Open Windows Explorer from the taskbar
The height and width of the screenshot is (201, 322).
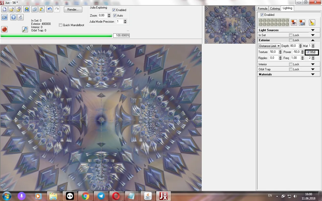tap(53, 196)
